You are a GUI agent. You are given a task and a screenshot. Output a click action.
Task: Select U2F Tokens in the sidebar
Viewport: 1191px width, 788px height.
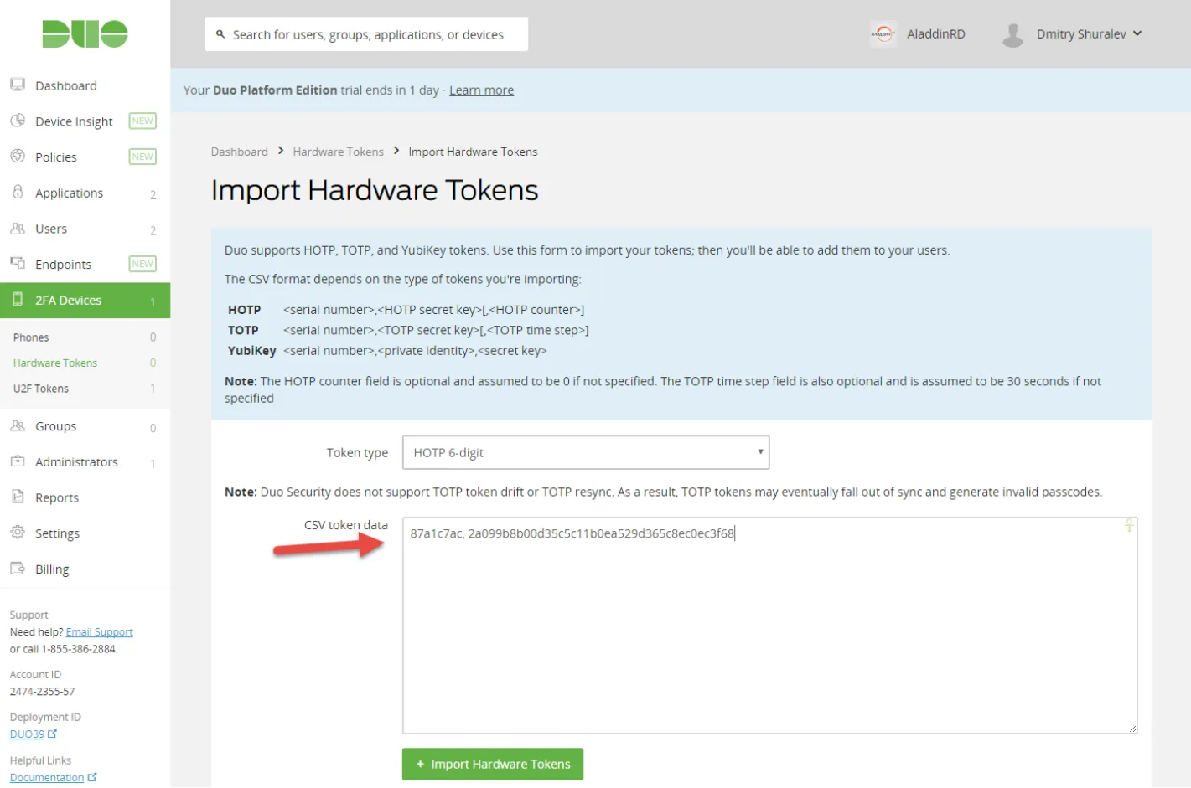coord(41,389)
